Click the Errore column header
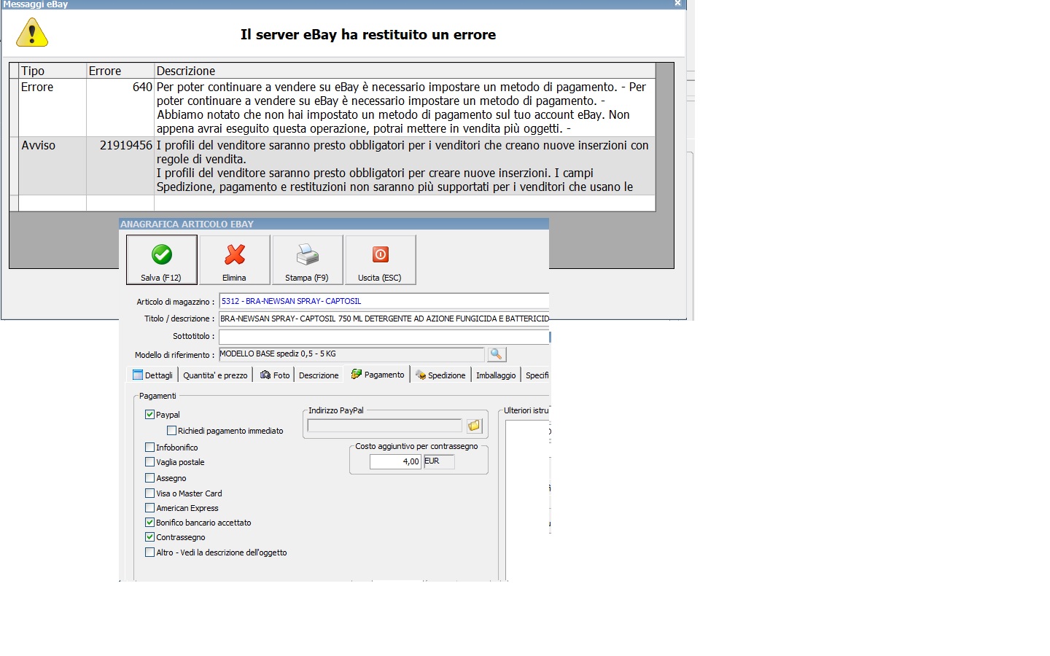The image size is (1050, 656). 120,71
